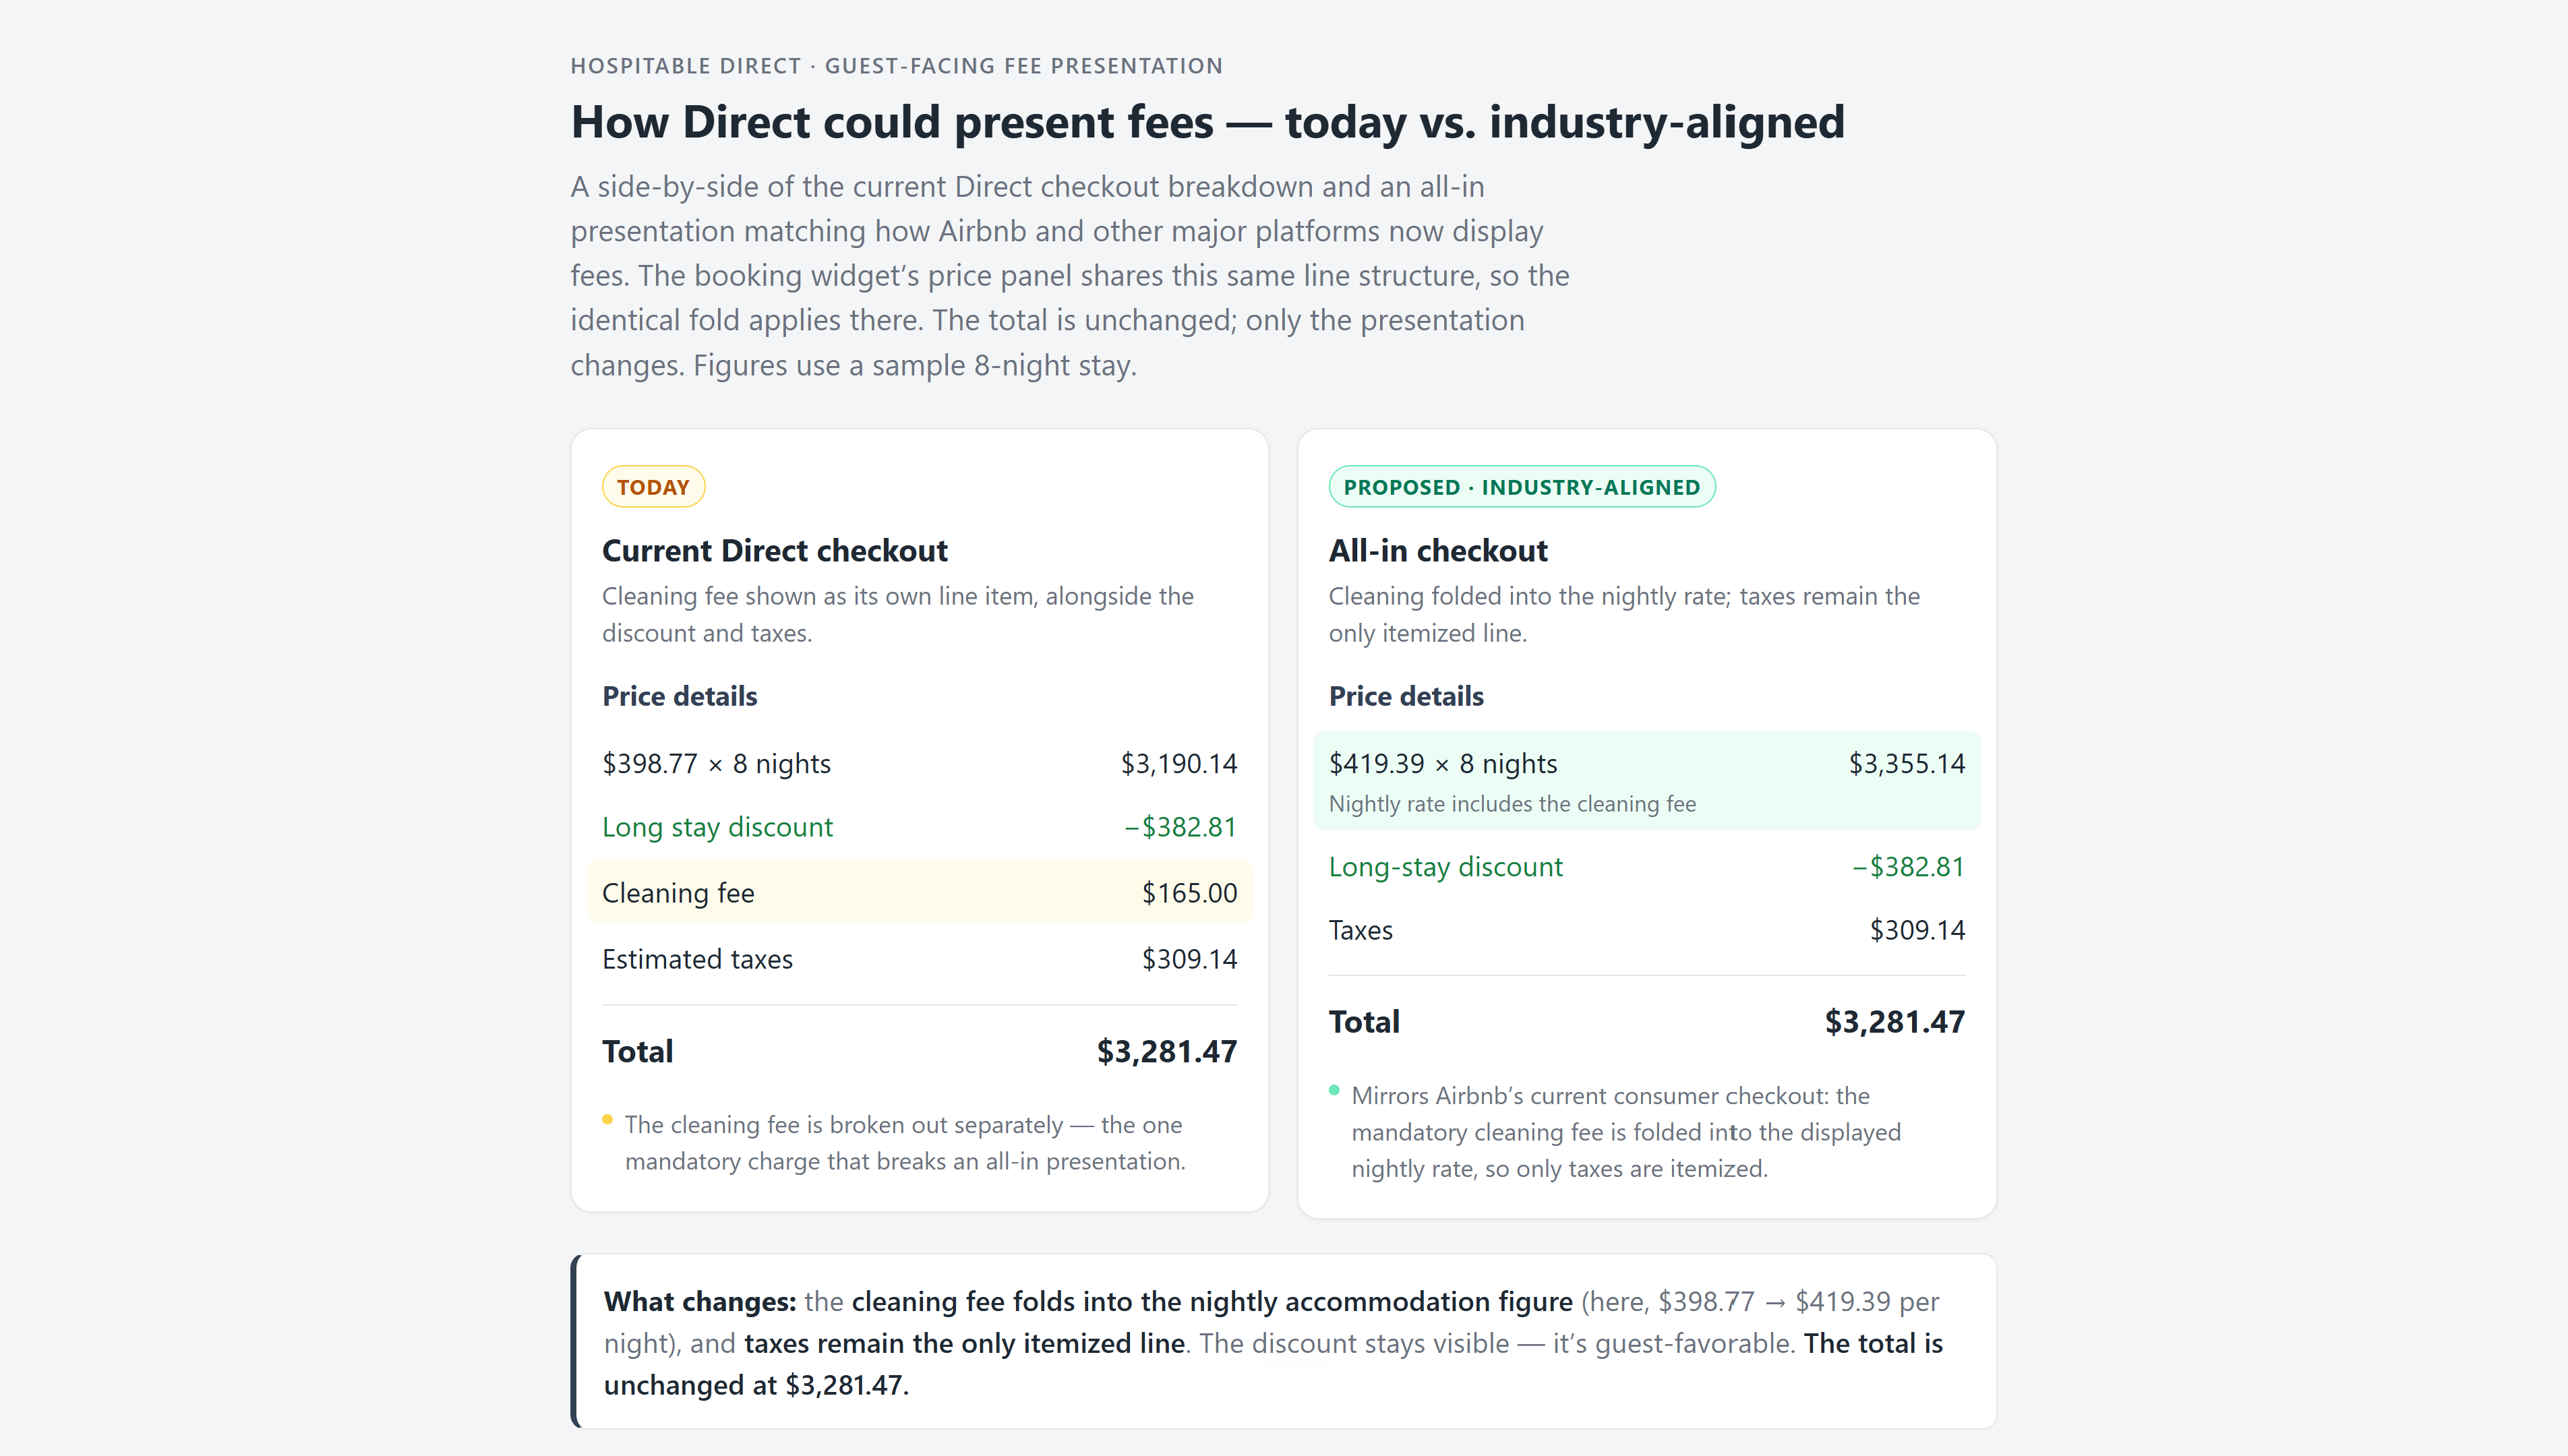Click the Hospitable Direct breadcrumb header text

point(896,66)
